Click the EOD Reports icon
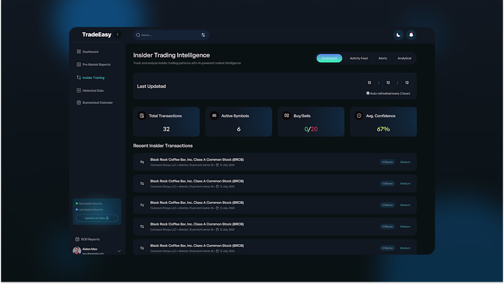This screenshot has width=504, height=284. click(77, 239)
